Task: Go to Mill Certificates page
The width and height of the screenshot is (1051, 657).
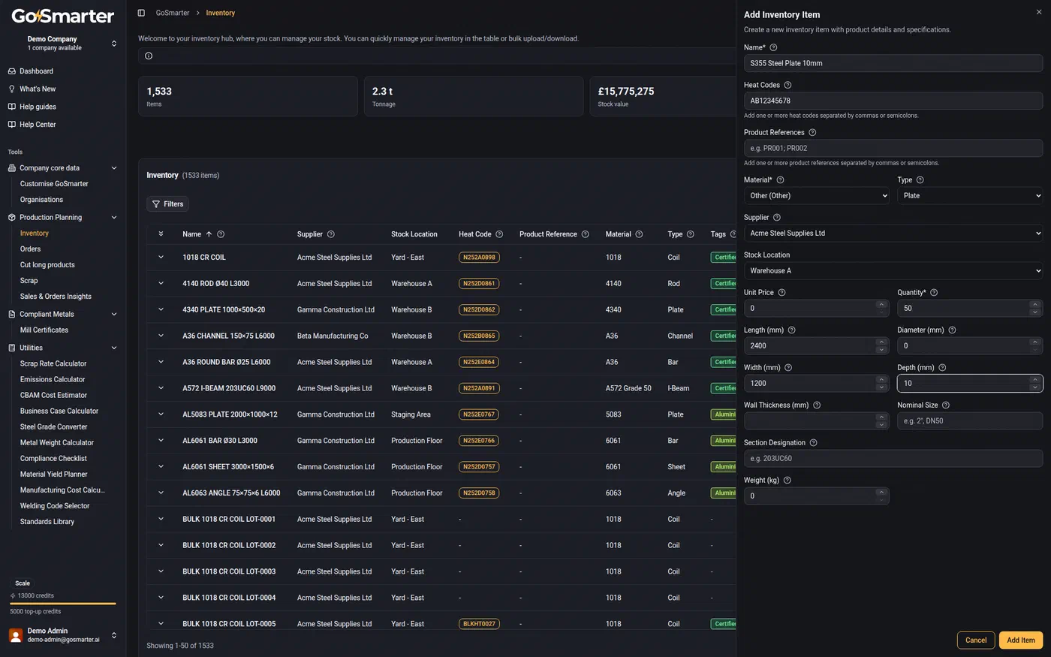Action: [x=44, y=330]
